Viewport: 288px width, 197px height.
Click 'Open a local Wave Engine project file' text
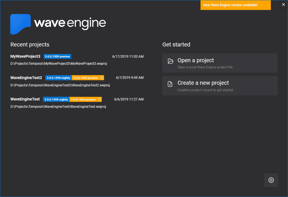point(205,67)
